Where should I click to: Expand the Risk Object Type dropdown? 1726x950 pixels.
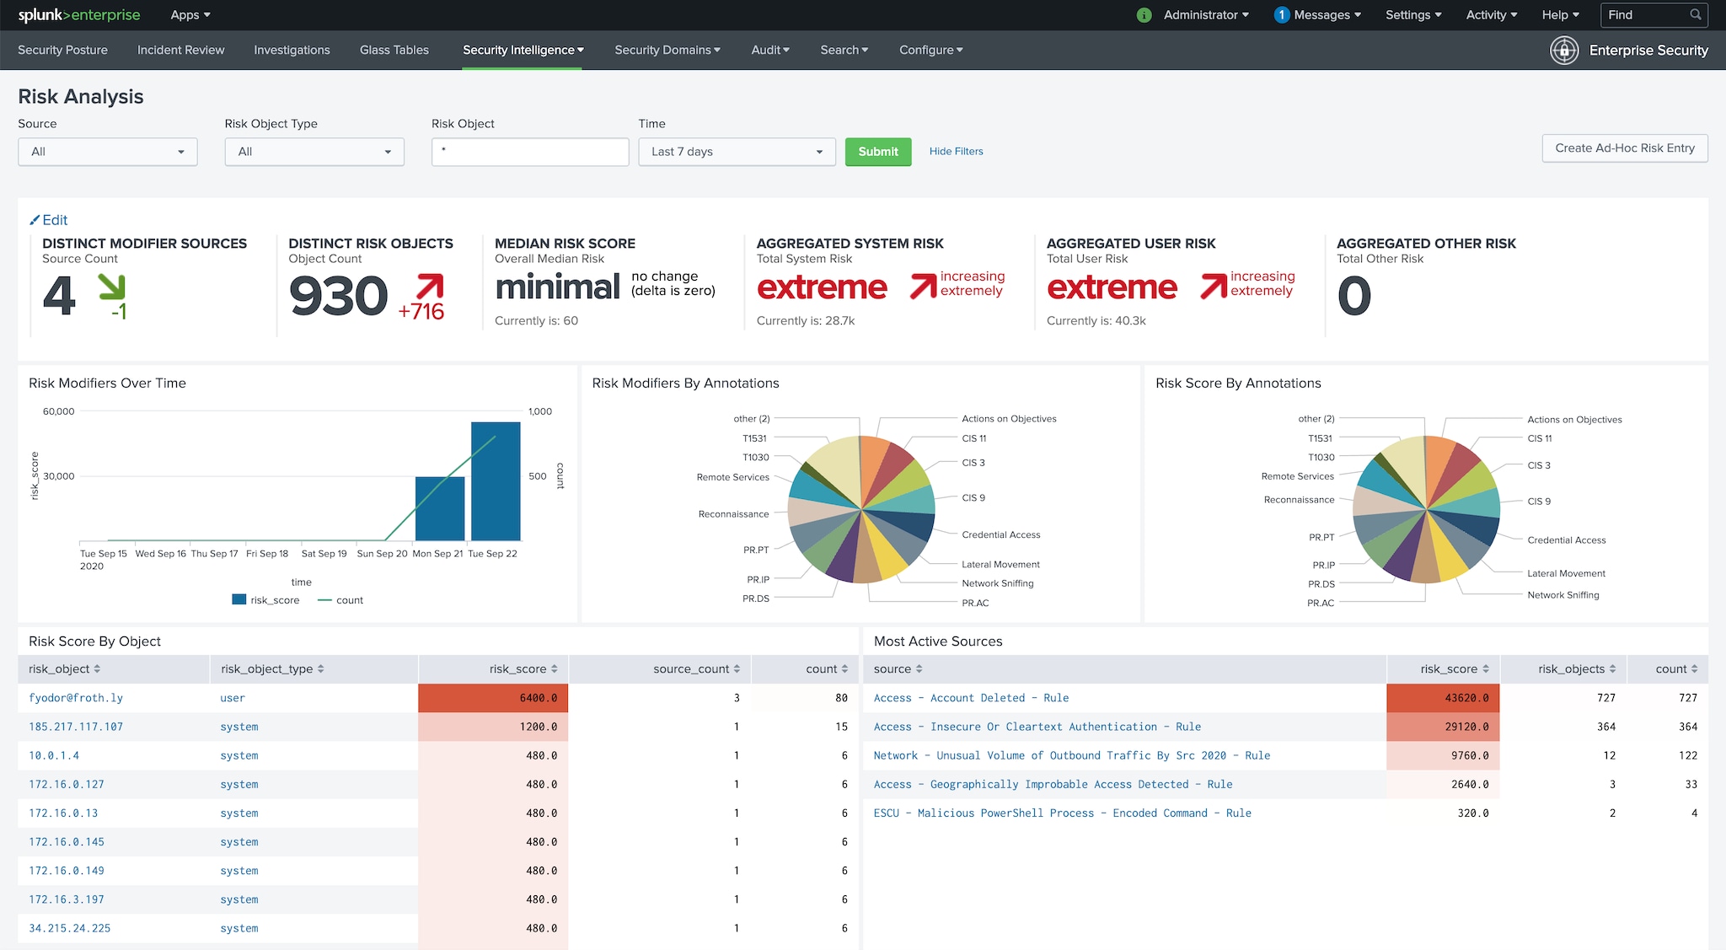click(x=314, y=152)
